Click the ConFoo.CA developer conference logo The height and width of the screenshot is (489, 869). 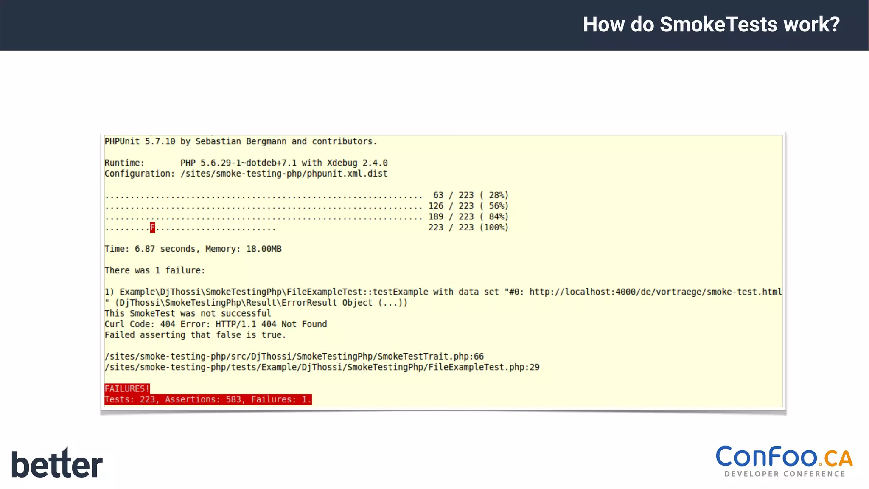click(x=784, y=461)
